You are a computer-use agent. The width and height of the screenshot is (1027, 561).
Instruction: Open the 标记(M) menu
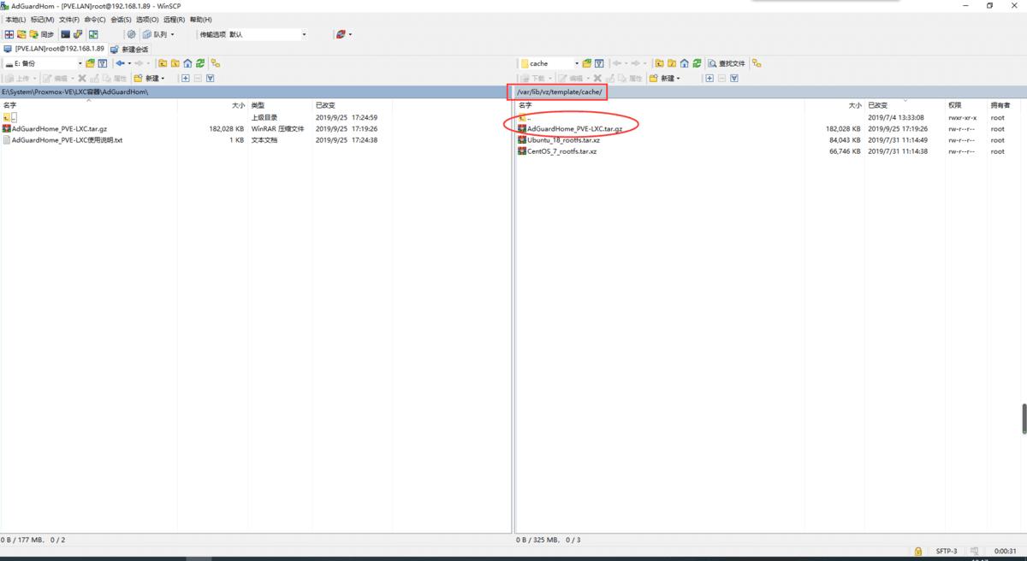(x=42, y=19)
